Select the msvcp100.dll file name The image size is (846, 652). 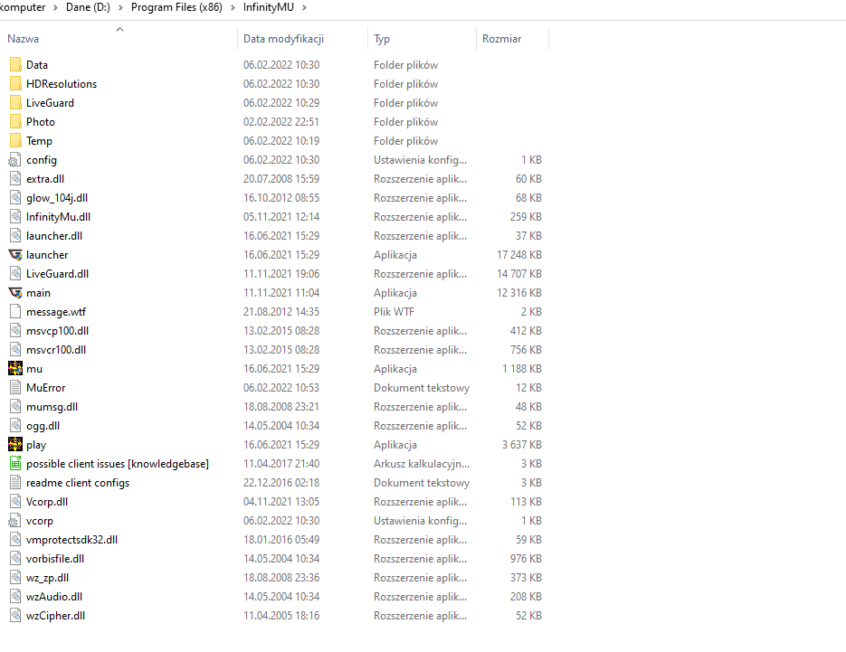pyautogui.click(x=57, y=331)
